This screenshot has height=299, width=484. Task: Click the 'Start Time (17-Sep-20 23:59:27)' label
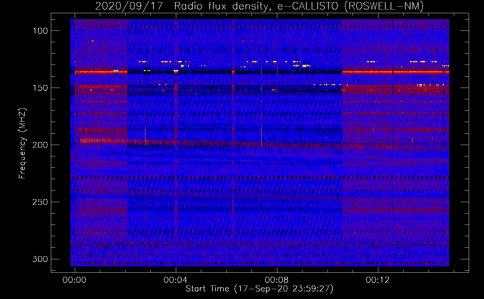259,289
